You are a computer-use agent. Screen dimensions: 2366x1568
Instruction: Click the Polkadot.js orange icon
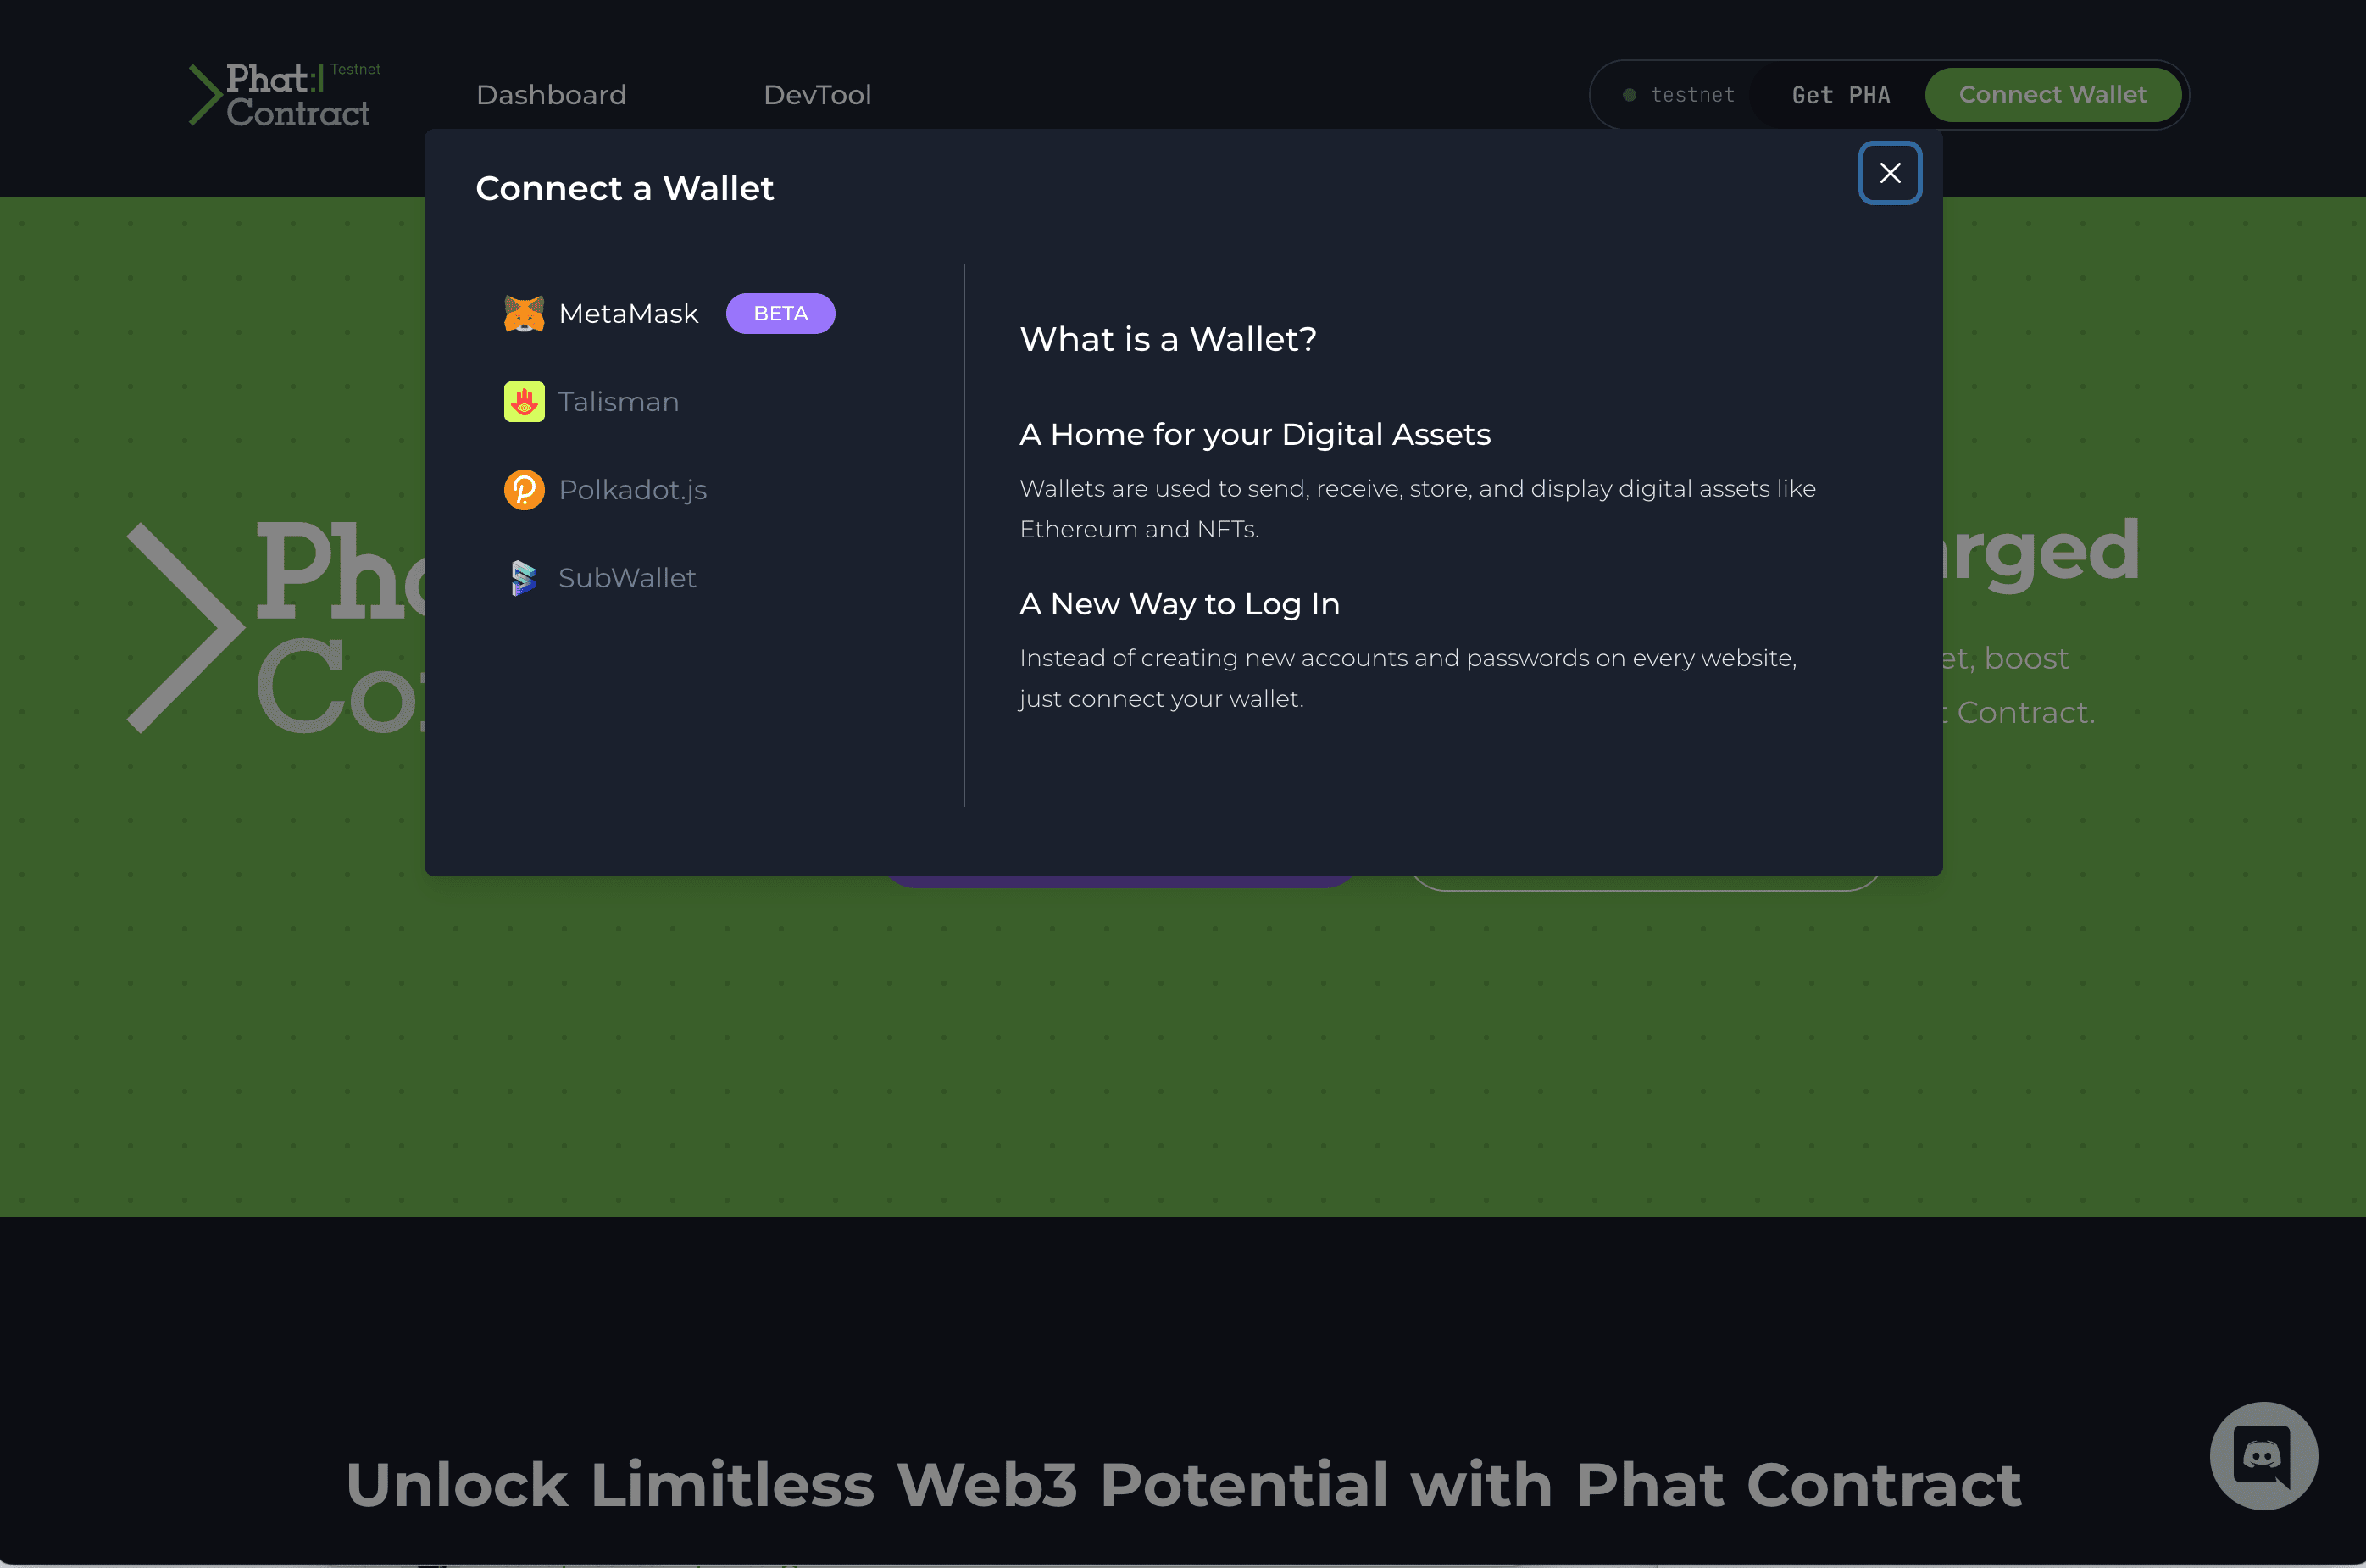coord(524,490)
